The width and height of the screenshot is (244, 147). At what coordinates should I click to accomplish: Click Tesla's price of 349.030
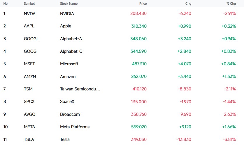[139, 139]
